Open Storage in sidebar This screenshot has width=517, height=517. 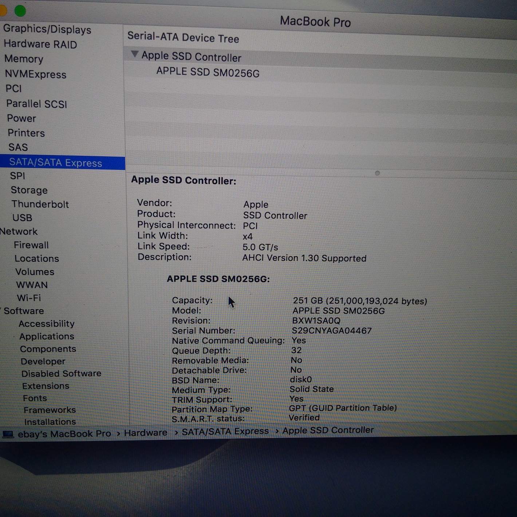(x=29, y=190)
